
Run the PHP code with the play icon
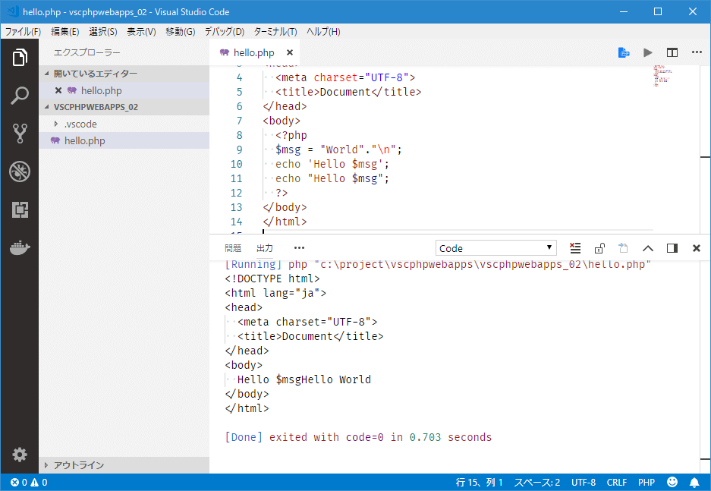[647, 52]
